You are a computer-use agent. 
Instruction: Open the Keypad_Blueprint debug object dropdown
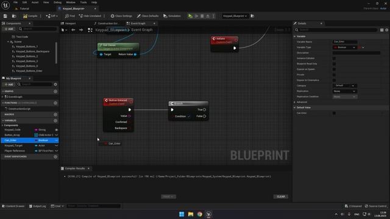[235, 16]
